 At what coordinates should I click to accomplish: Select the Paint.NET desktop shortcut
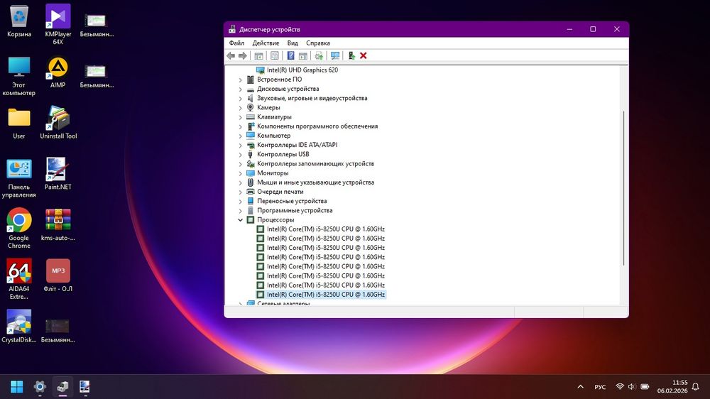[58, 174]
